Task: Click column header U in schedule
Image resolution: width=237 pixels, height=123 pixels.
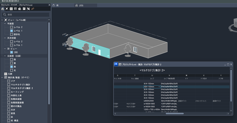Action: [152, 75]
